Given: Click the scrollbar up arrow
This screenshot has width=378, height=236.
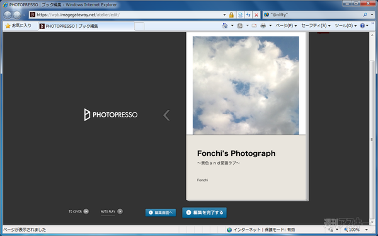Looking at the screenshot, I should pyautogui.click(x=372, y=35).
